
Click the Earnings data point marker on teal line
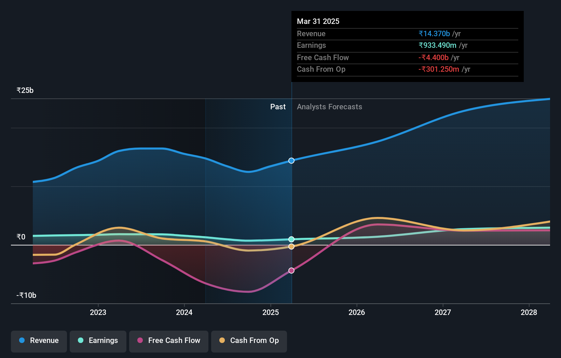[291, 239]
